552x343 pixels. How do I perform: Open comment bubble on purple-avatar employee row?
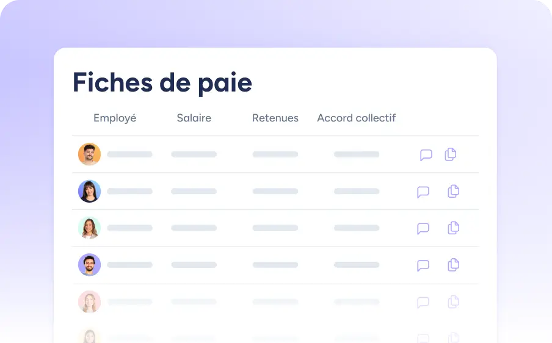pyautogui.click(x=423, y=265)
